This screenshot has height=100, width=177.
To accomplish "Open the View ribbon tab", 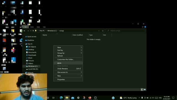I will [44, 27].
